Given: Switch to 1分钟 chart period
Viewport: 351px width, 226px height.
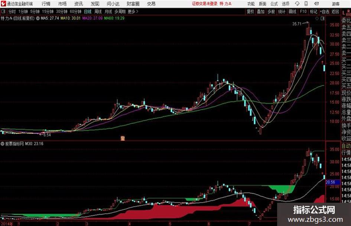Looking at the screenshot, I should 23,12.
